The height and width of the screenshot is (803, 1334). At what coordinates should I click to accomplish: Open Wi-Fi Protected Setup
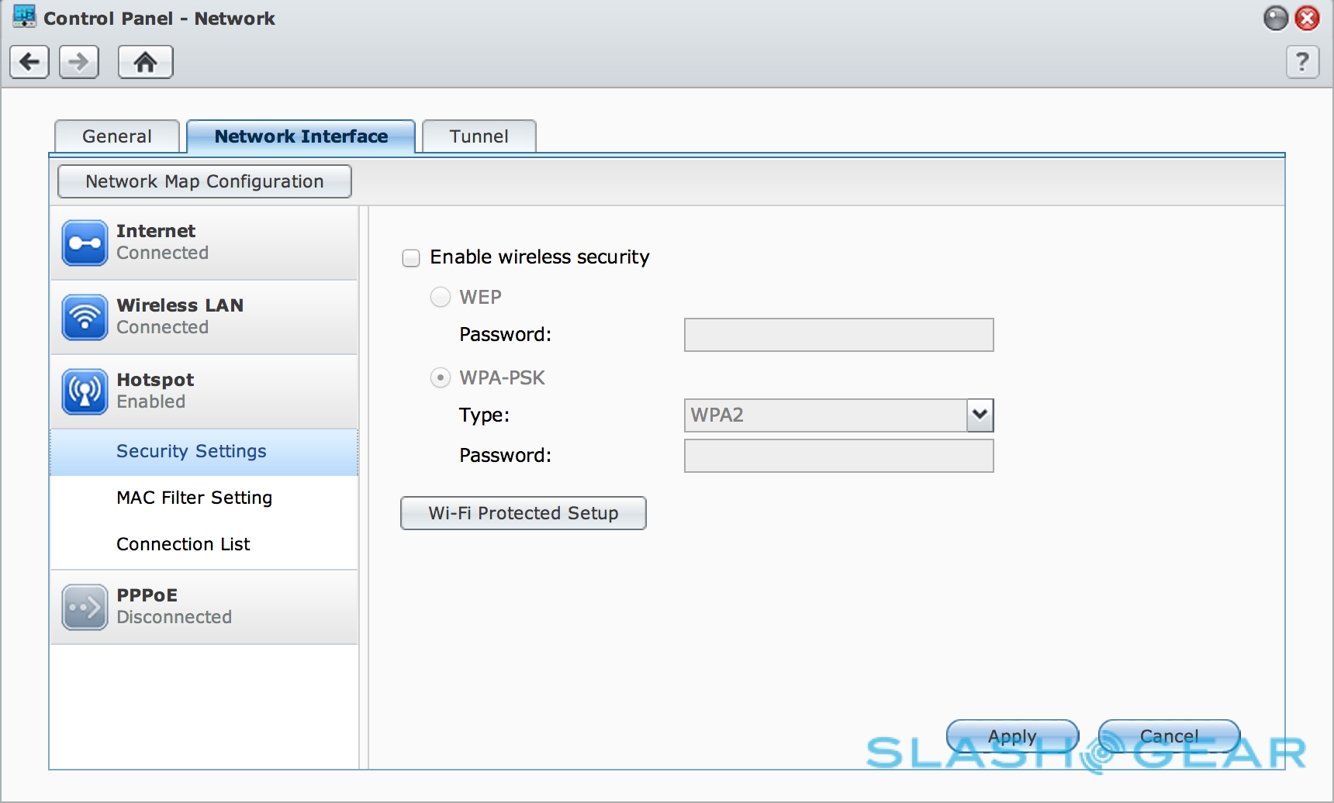[x=523, y=513]
